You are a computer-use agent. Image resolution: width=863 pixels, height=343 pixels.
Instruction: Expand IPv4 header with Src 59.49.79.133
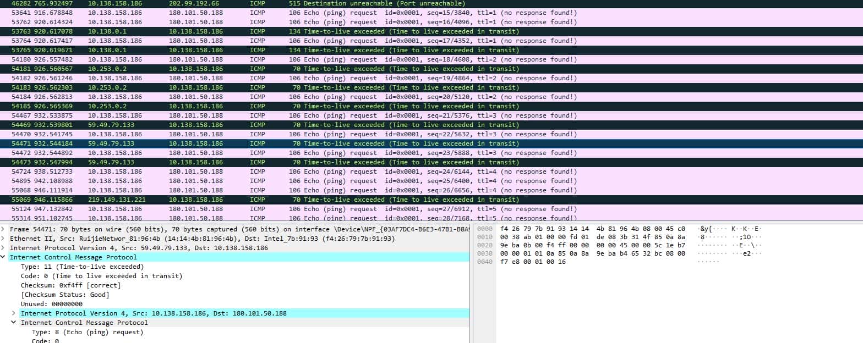pos(3,248)
